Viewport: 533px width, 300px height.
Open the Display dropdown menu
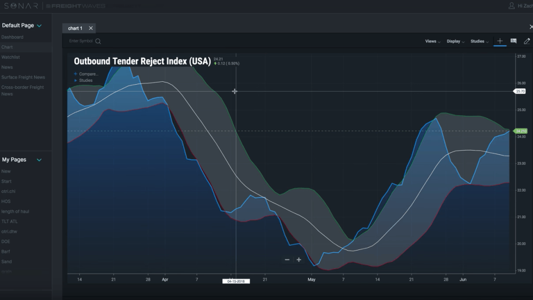click(x=456, y=41)
